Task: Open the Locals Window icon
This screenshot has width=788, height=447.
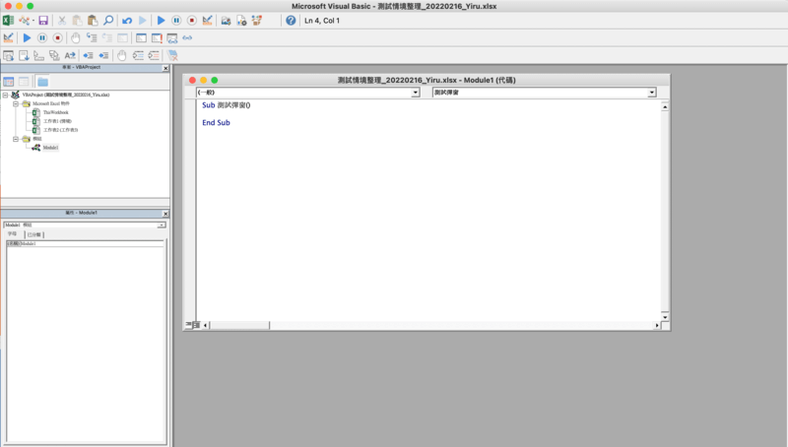Action: tap(141, 37)
